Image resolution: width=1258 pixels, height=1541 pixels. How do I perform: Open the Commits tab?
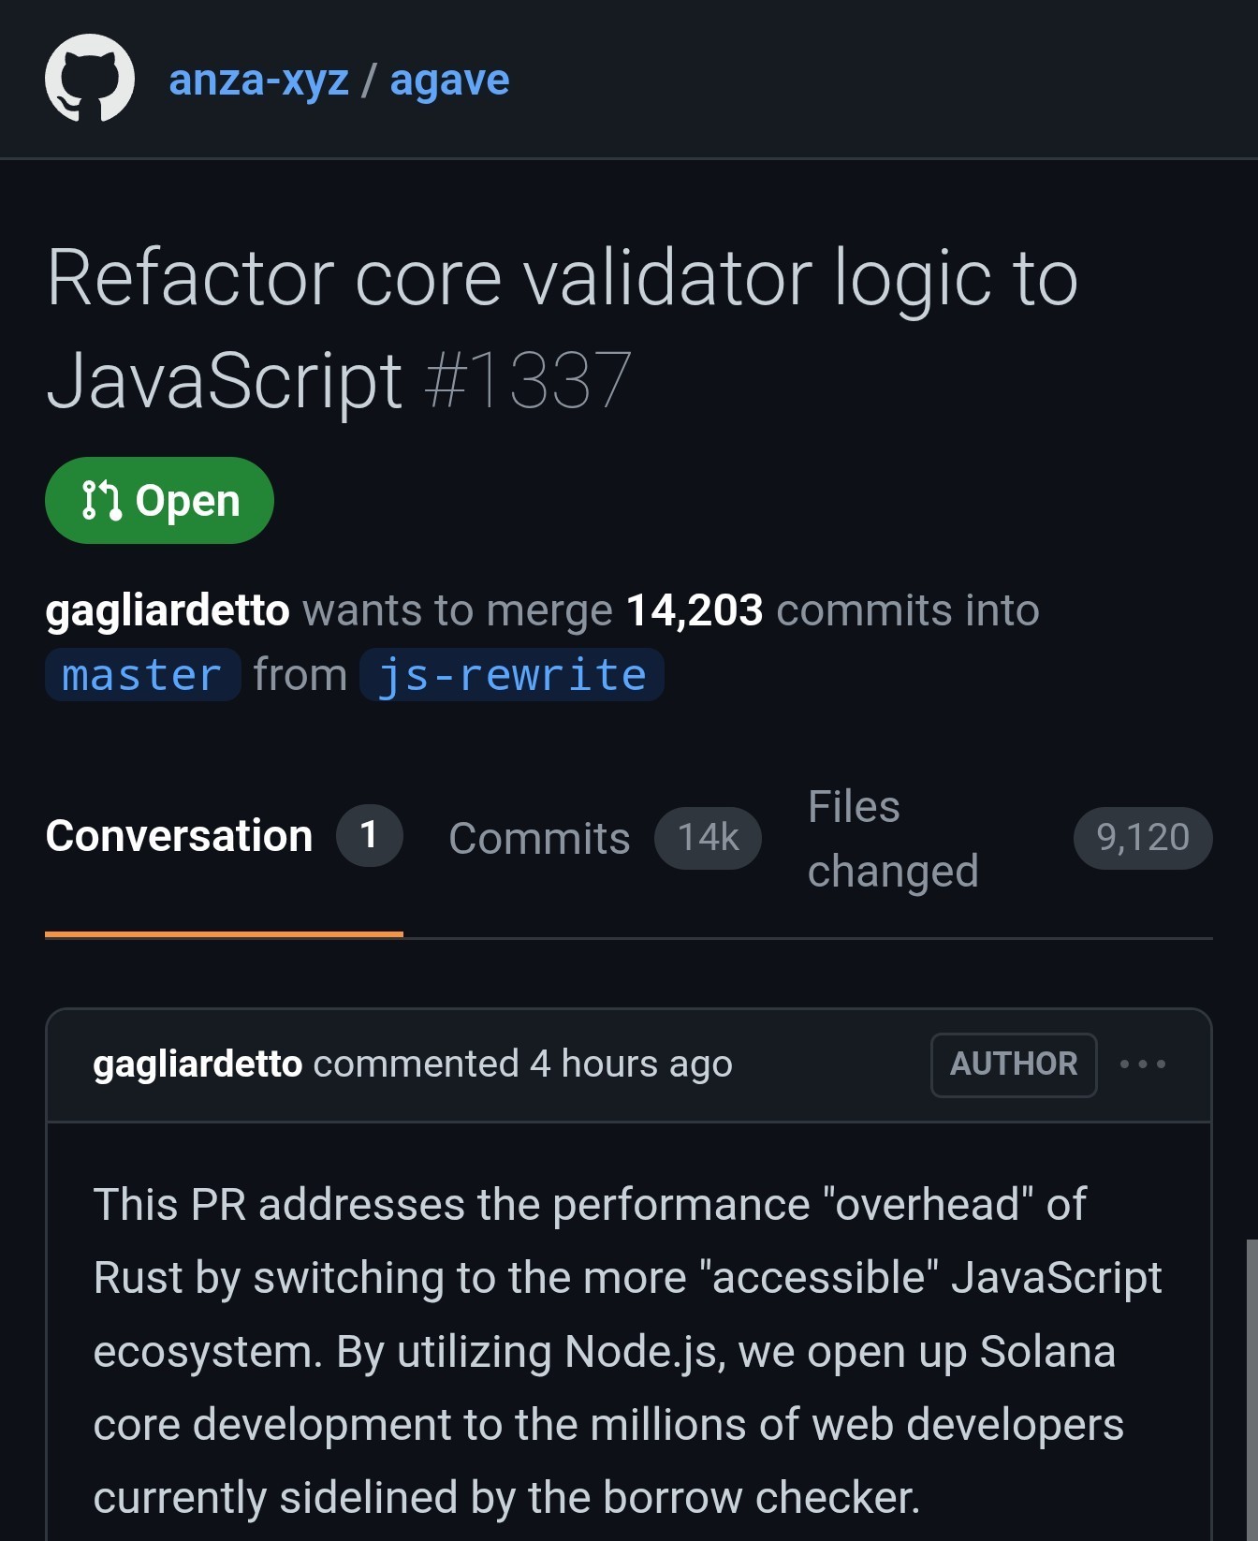[539, 839]
